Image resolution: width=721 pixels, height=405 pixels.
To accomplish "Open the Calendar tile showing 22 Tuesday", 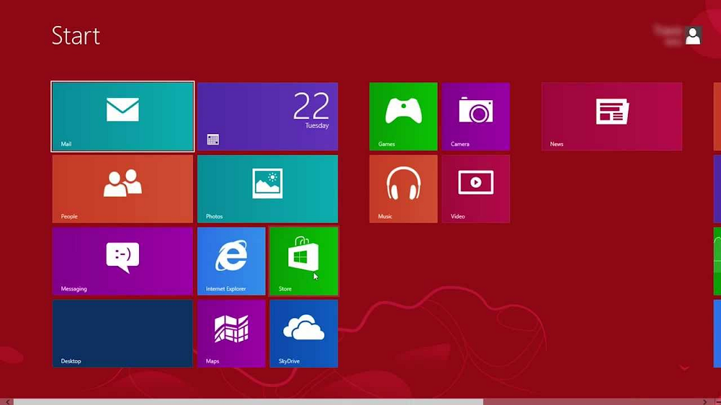I will pyautogui.click(x=267, y=116).
